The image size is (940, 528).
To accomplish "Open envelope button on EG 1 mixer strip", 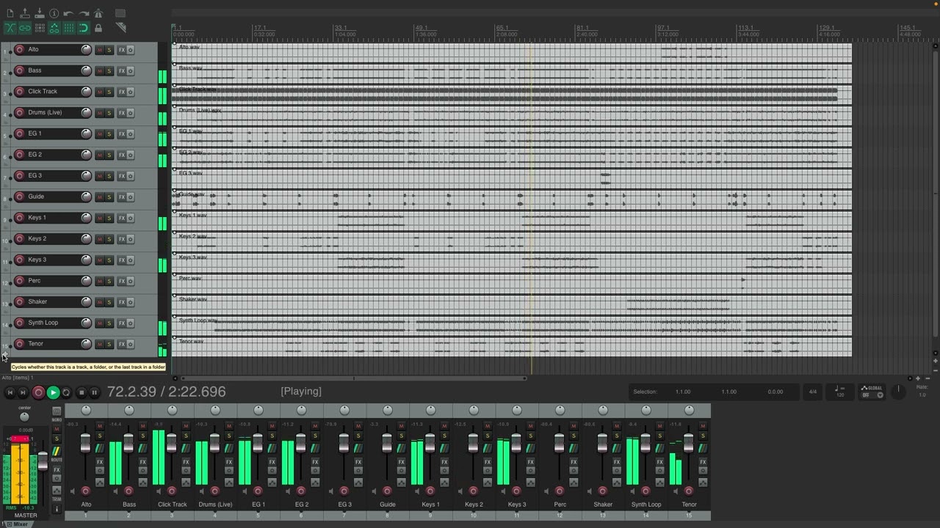I will tap(272, 483).
